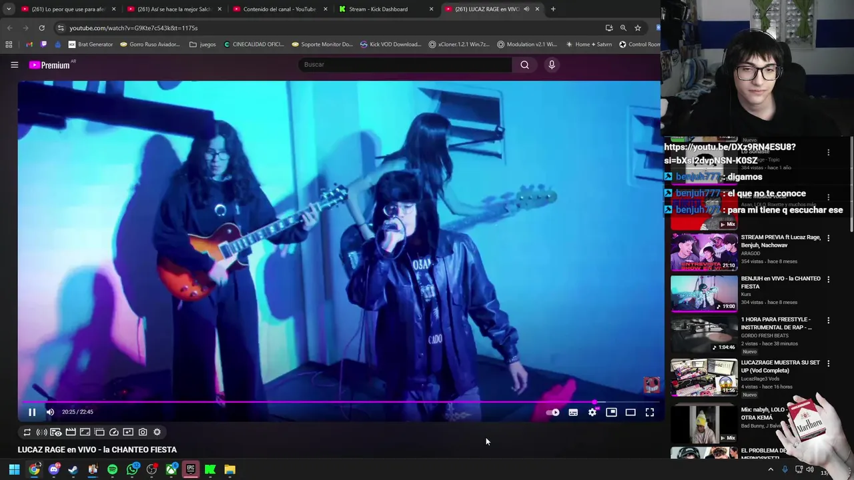Switch to 'Así se hace la mejor' tab
Screen dimensions: 854x480
(175, 9)
